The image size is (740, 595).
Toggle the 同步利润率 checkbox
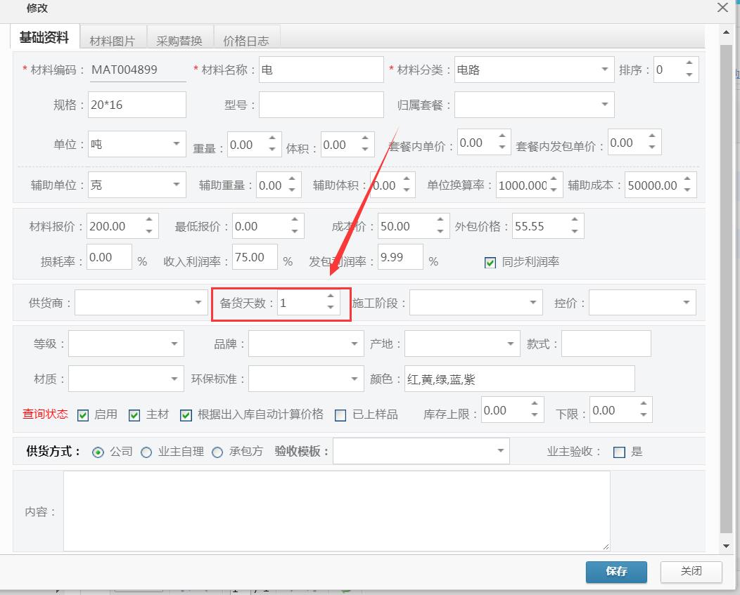pyautogui.click(x=490, y=263)
